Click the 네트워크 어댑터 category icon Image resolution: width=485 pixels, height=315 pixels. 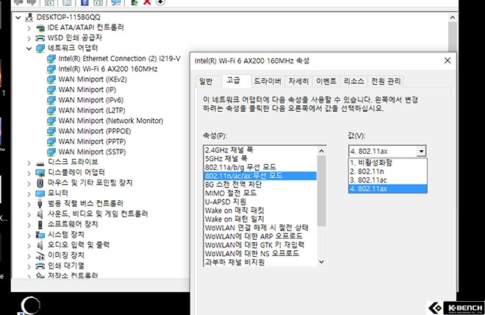(40, 49)
